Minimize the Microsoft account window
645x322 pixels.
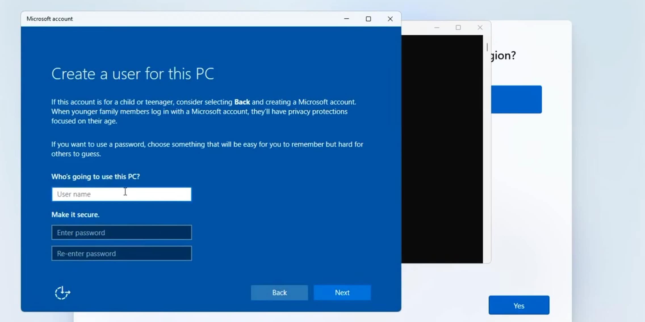click(346, 19)
